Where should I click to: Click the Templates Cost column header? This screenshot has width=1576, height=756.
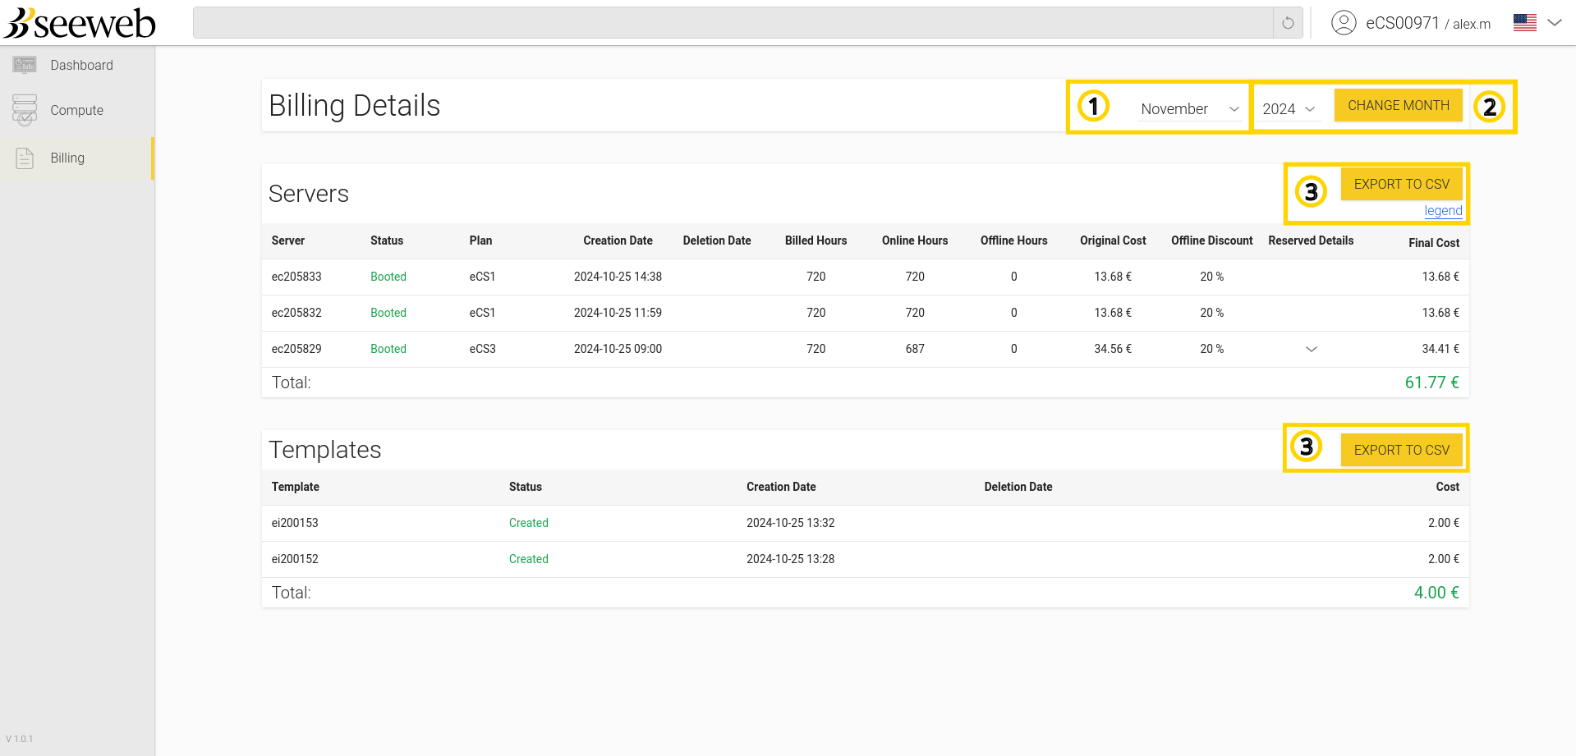click(1448, 487)
